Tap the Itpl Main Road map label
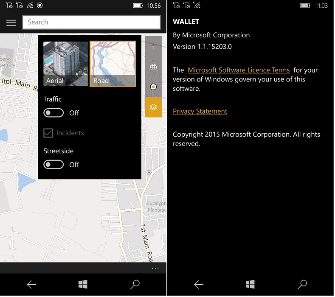The image size is (335, 297). tap(19, 84)
